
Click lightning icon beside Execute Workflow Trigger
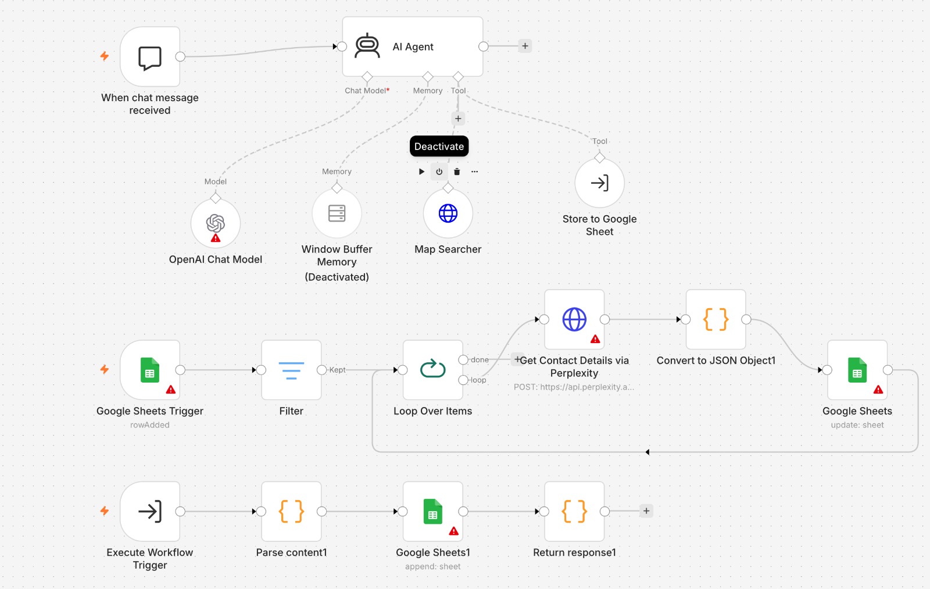point(105,511)
